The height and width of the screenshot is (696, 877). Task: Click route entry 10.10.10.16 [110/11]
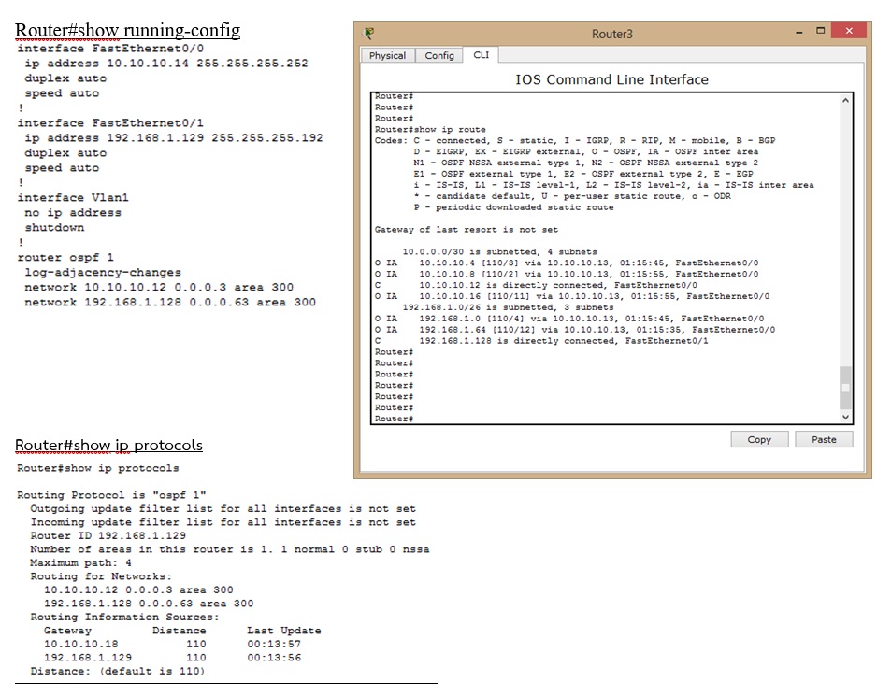(x=572, y=296)
